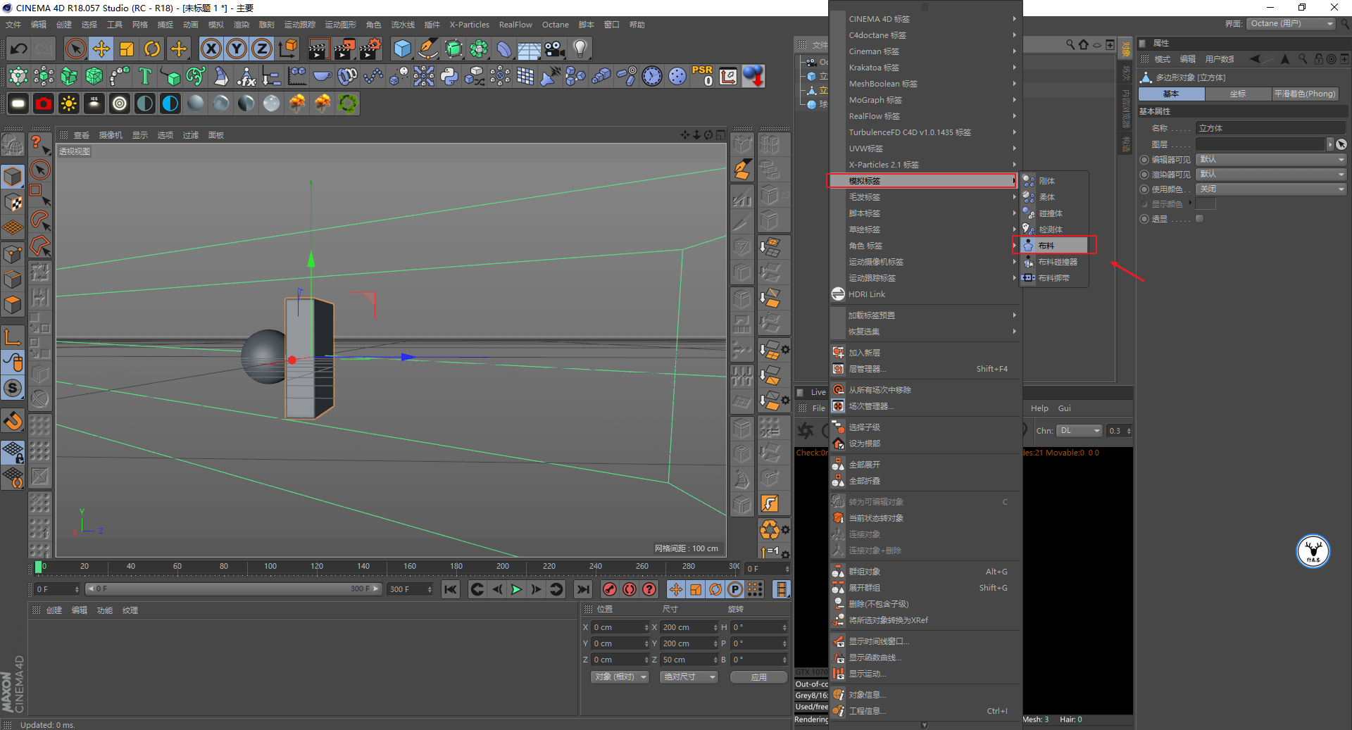Play the animation forward
This screenshot has width=1352, height=730.
[516, 589]
